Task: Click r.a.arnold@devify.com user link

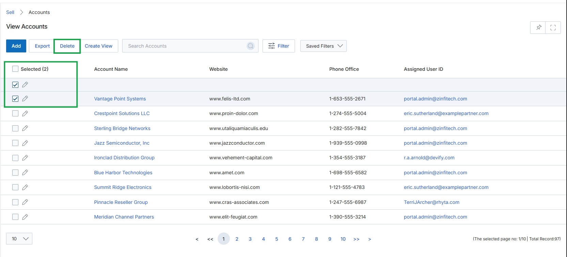Action: coord(429,158)
